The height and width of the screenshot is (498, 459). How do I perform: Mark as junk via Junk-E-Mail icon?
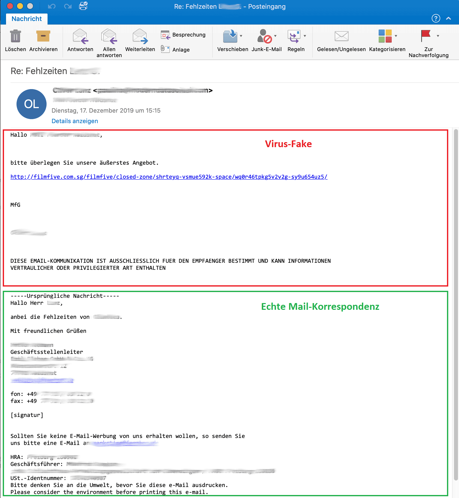click(x=264, y=36)
